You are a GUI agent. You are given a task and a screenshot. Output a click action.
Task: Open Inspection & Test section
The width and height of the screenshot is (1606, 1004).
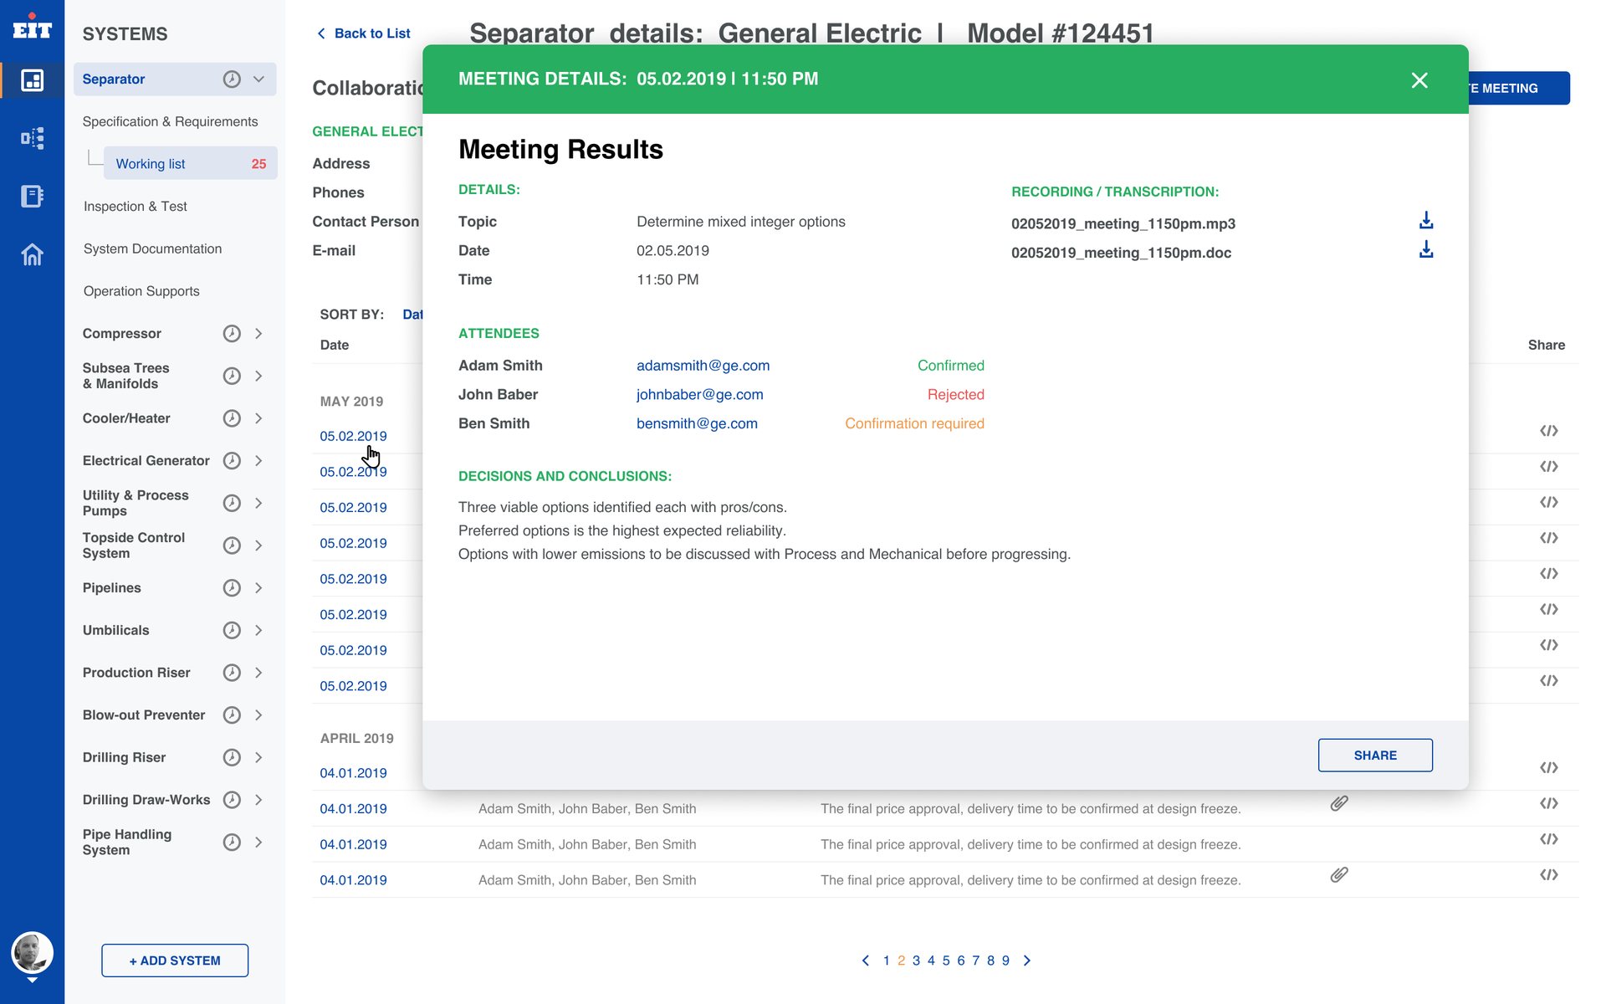pyautogui.click(x=136, y=206)
